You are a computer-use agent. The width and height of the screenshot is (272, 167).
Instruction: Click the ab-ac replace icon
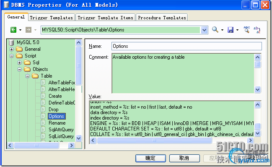point(257,30)
